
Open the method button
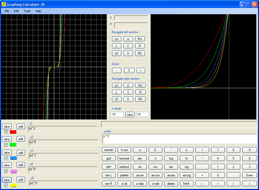tap(124, 167)
